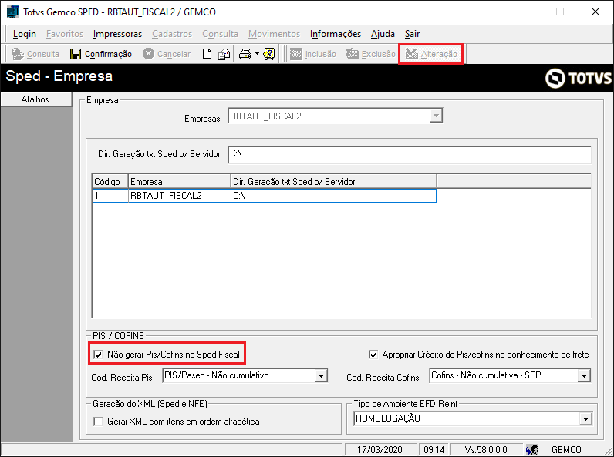Click the Exclusão toolbar button
This screenshot has width=614, height=457.
click(371, 54)
